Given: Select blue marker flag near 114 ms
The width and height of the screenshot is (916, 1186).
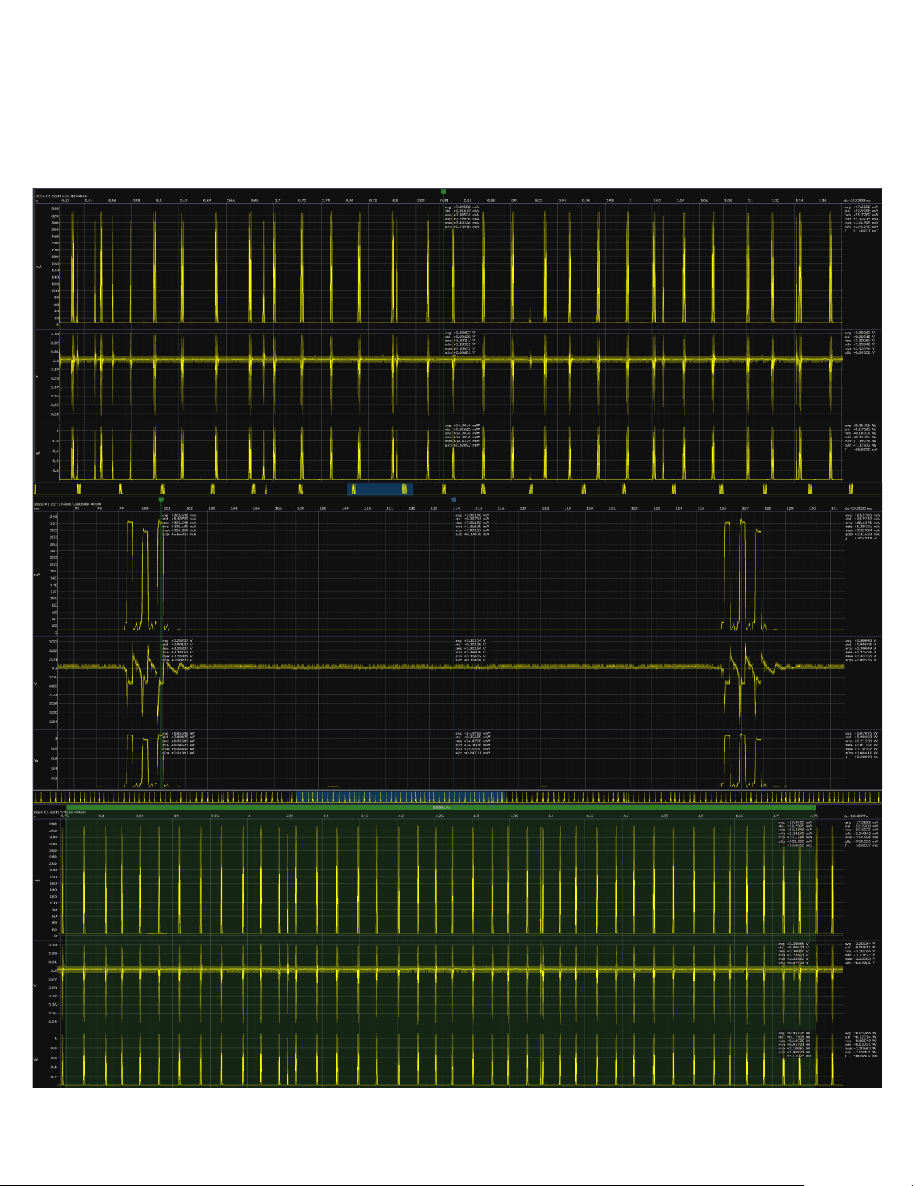Looking at the screenshot, I should 454,500.
